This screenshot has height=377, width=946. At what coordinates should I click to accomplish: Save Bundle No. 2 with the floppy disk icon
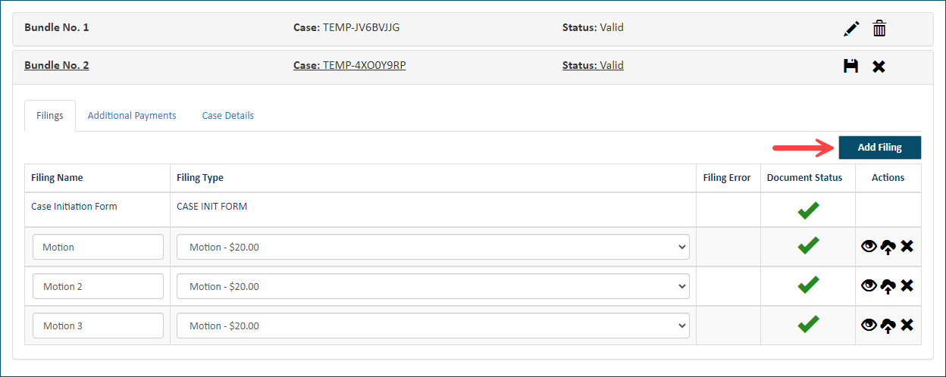click(850, 66)
